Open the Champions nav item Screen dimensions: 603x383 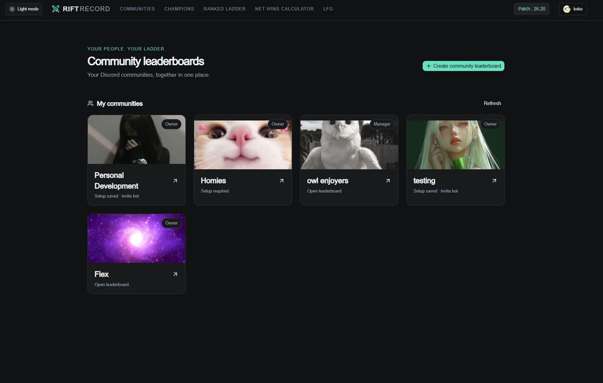[x=179, y=9]
